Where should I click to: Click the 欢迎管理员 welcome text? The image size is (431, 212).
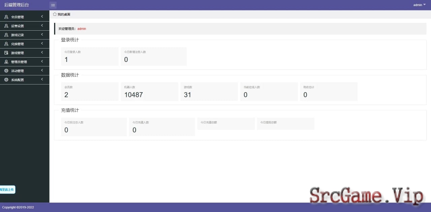click(67, 29)
